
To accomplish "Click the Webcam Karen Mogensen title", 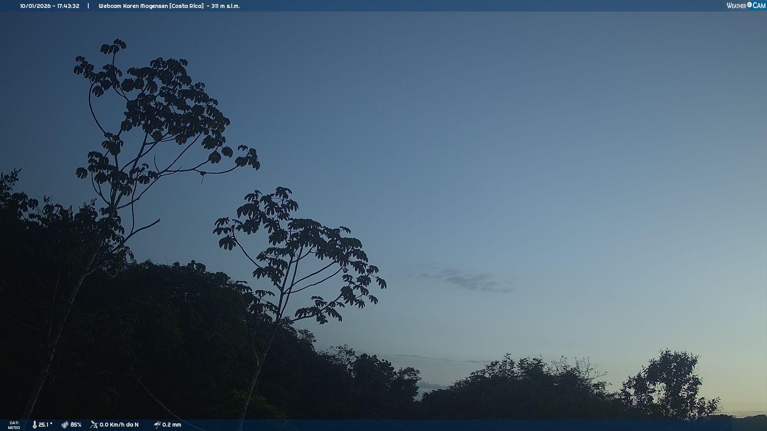I will tap(133, 6).
